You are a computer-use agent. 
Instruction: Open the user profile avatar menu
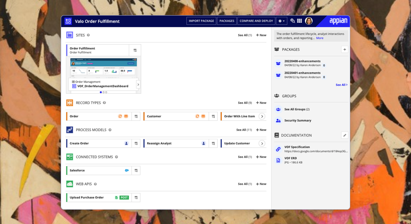pos(309,21)
